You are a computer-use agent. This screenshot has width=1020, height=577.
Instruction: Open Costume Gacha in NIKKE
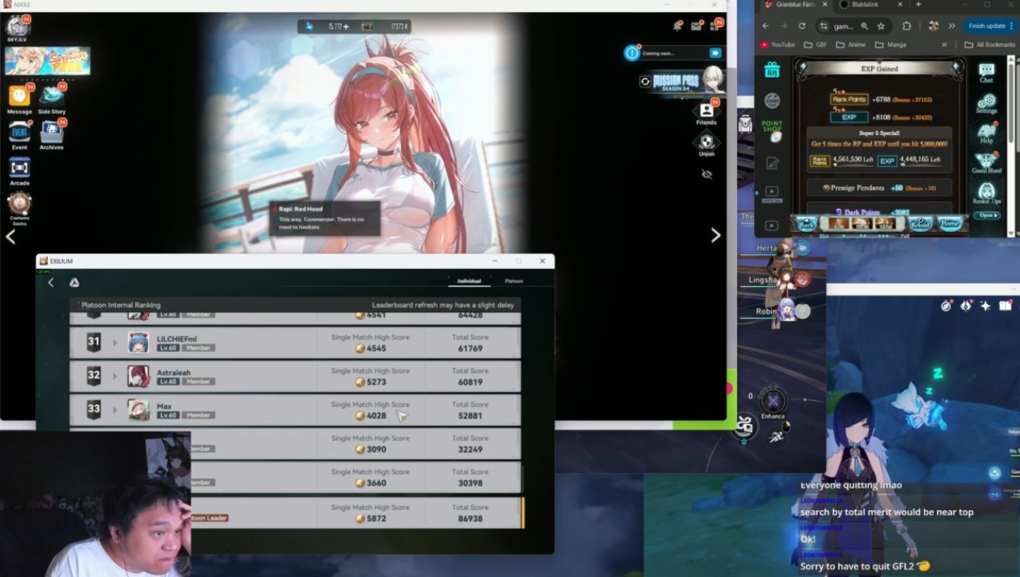click(x=19, y=207)
